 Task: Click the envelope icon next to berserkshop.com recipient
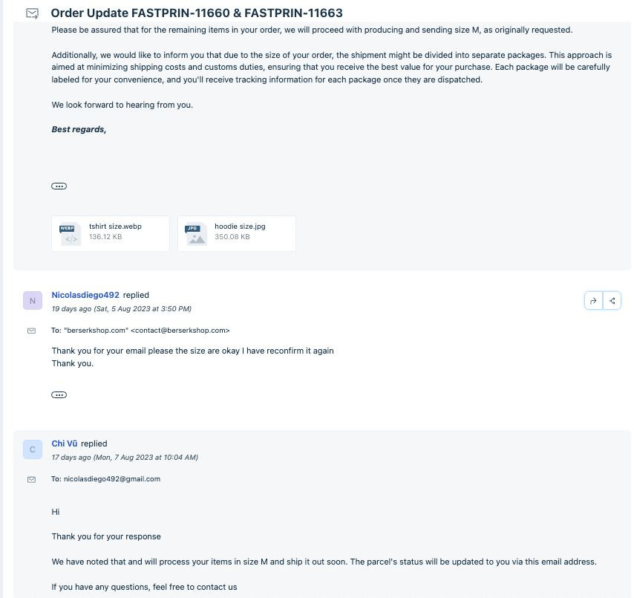[x=31, y=331]
